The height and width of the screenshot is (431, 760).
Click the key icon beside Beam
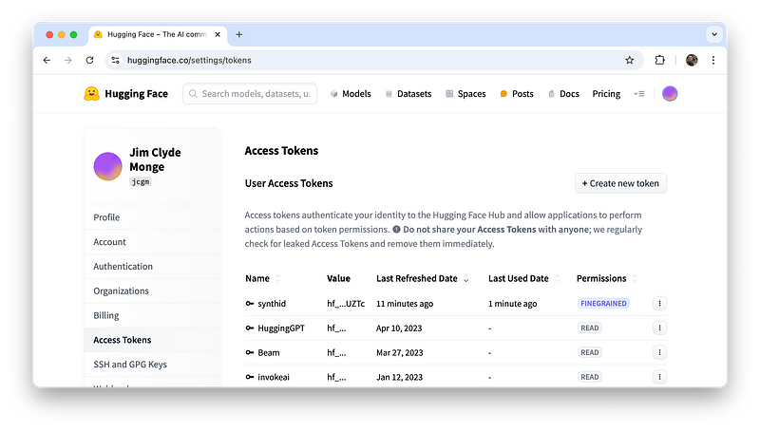pyautogui.click(x=250, y=352)
